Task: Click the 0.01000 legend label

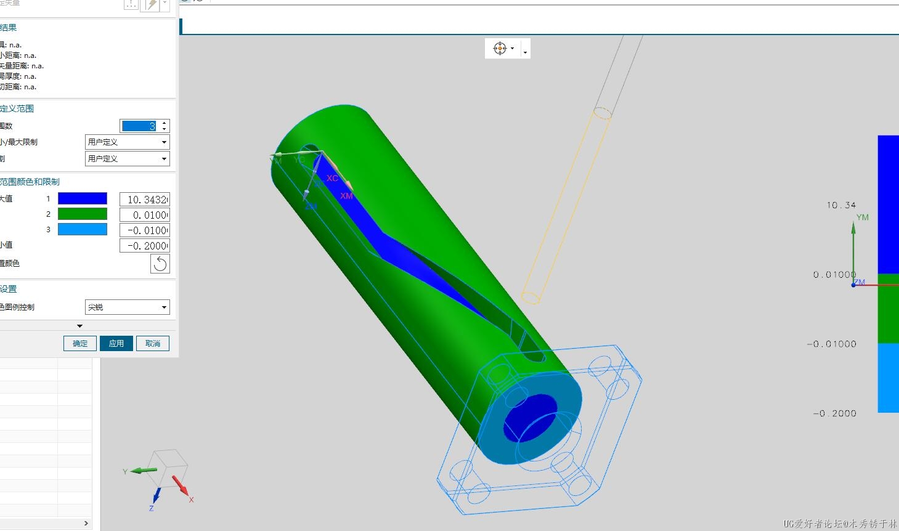Action: (834, 275)
